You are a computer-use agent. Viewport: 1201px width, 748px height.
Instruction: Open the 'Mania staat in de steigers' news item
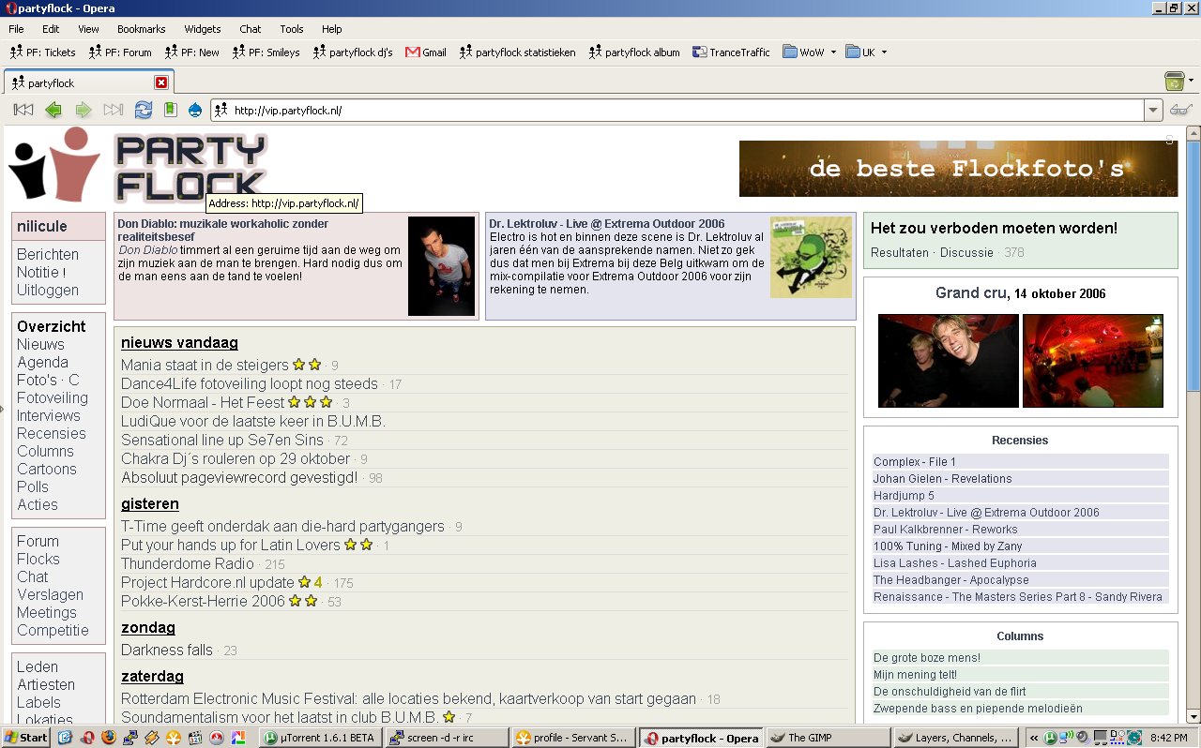click(x=205, y=365)
